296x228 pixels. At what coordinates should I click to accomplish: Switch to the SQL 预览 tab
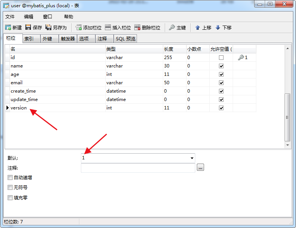(x=125, y=39)
